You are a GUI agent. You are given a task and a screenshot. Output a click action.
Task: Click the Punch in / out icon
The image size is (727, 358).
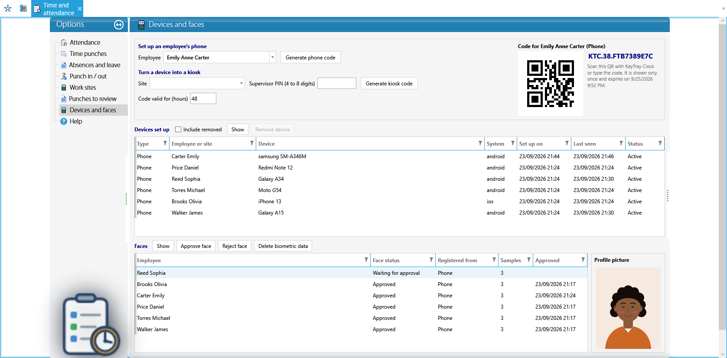click(64, 76)
